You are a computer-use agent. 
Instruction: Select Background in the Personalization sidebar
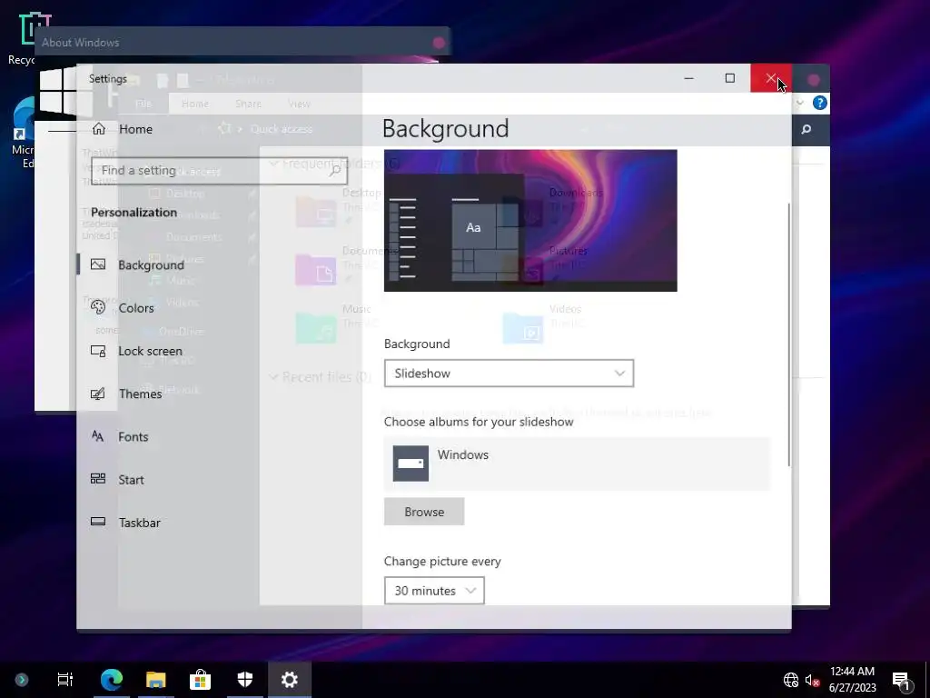pos(152,264)
